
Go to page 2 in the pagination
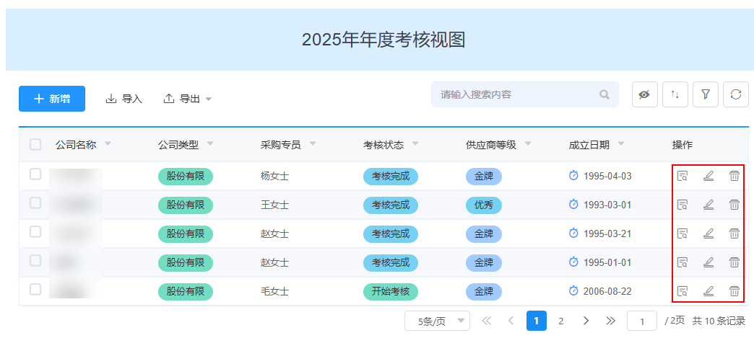(x=560, y=321)
